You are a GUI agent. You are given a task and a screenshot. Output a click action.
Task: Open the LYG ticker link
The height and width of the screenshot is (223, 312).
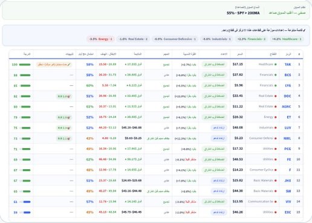[288, 85]
